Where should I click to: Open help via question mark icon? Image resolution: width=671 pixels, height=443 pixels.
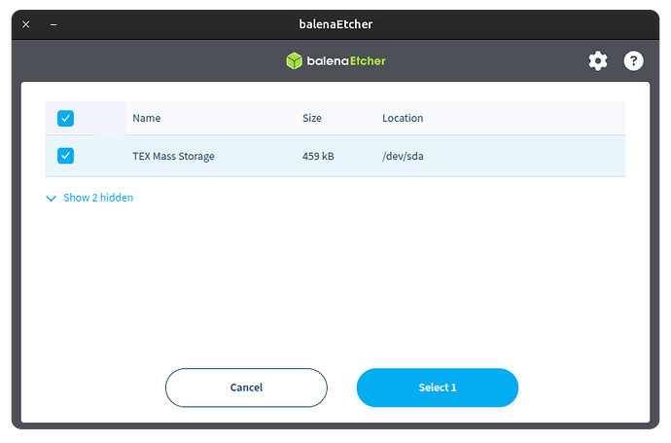click(633, 60)
